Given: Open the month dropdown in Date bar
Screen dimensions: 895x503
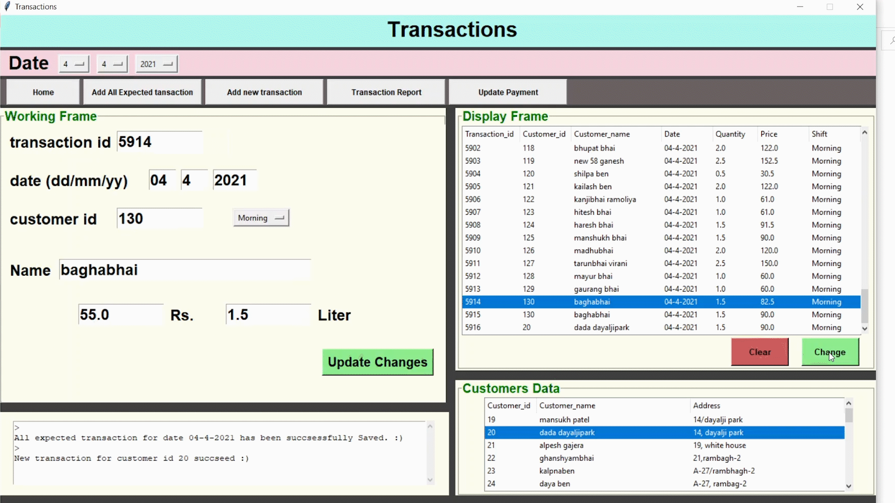Looking at the screenshot, I should click(112, 64).
